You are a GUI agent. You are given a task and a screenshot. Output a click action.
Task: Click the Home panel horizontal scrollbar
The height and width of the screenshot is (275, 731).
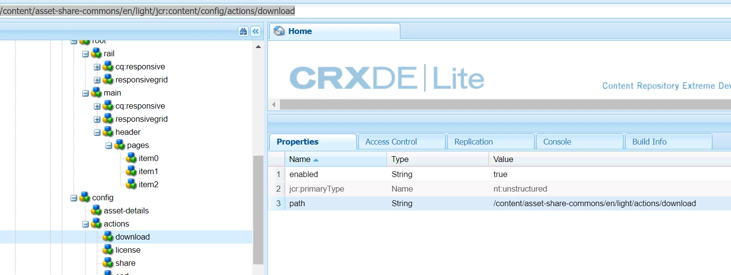505,105
